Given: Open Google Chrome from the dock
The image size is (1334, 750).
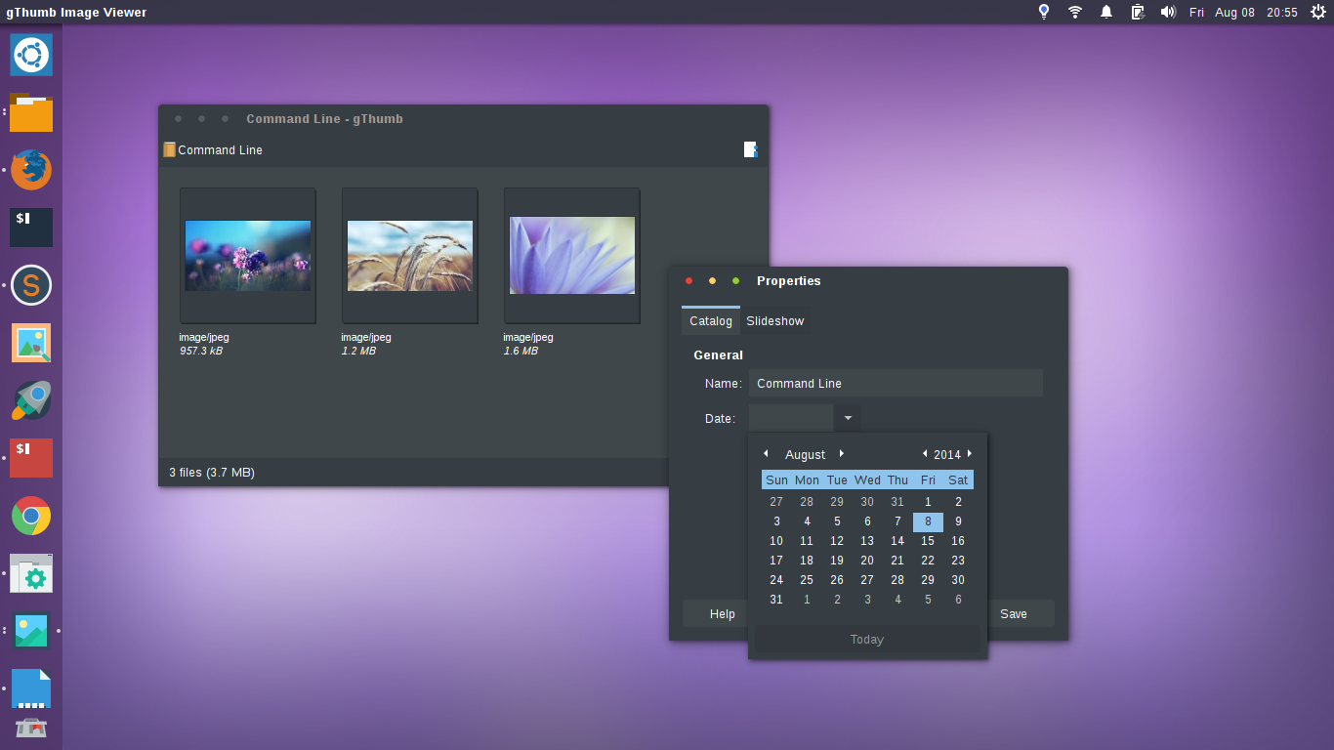Looking at the screenshot, I should click(x=31, y=516).
